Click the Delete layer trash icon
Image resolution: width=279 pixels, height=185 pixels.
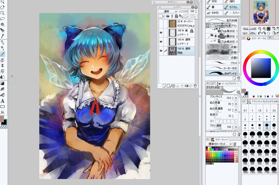[x=195, y=86]
